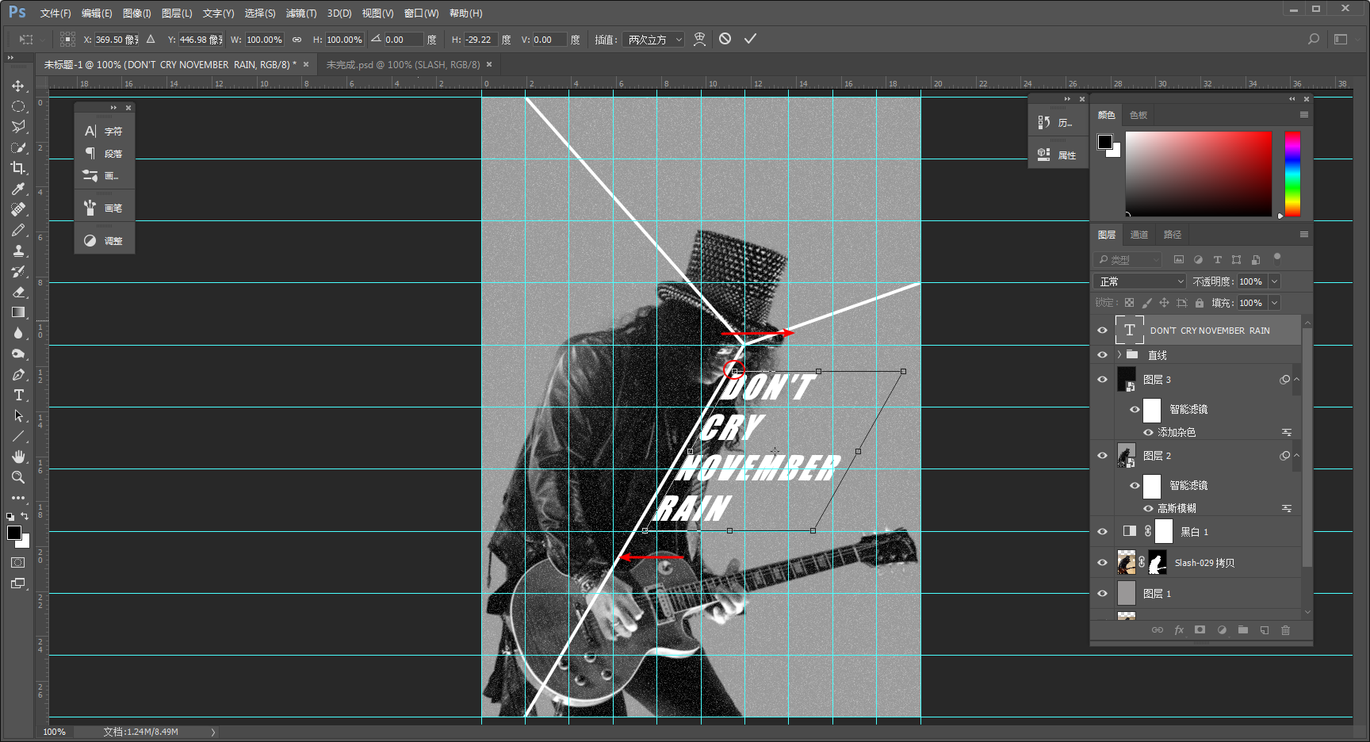Click the link aspect ratio icon
This screenshot has height=742, width=1370.
[297, 40]
